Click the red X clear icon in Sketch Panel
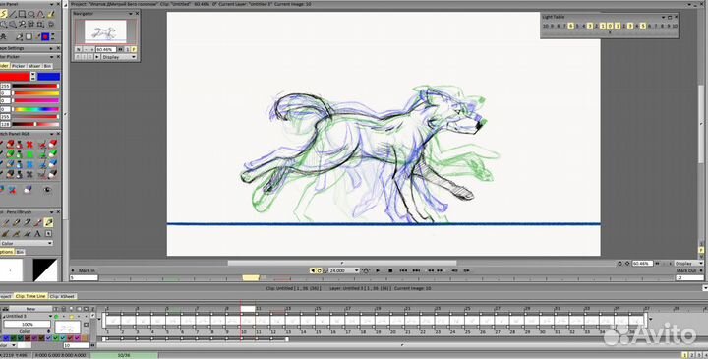 point(29,144)
